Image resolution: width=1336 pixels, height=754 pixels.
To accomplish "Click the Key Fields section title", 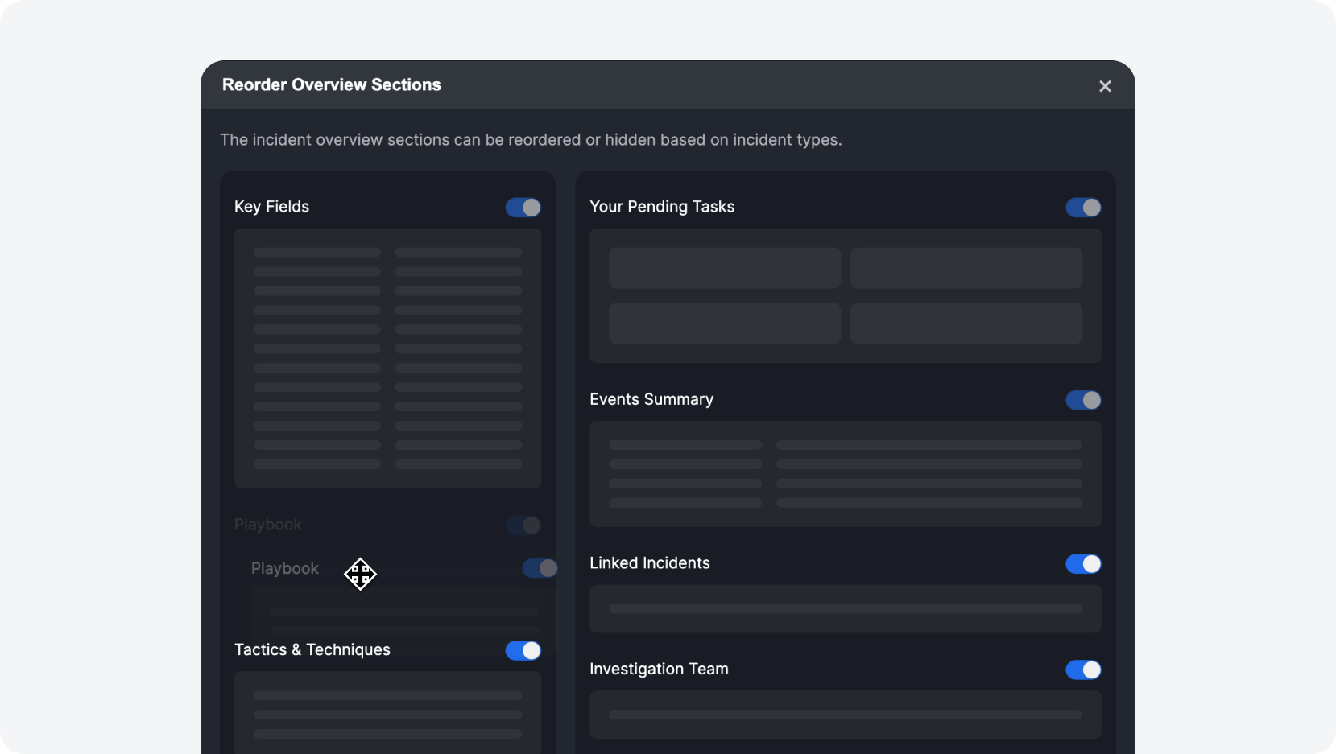I will click(271, 207).
